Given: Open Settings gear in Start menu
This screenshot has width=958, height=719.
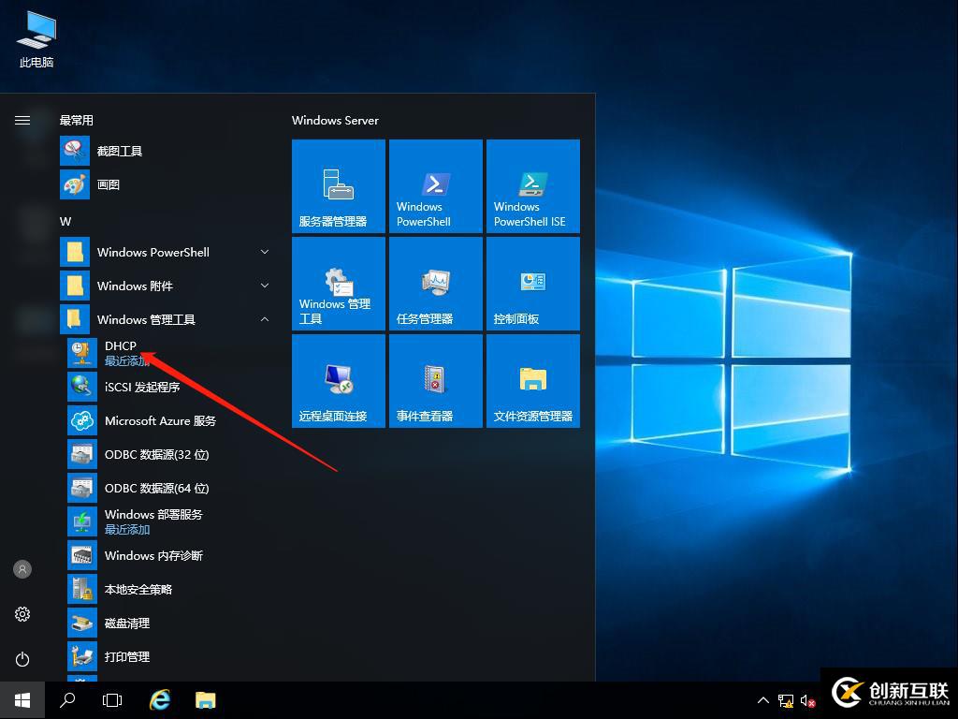Looking at the screenshot, I should (x=22, y=614).
